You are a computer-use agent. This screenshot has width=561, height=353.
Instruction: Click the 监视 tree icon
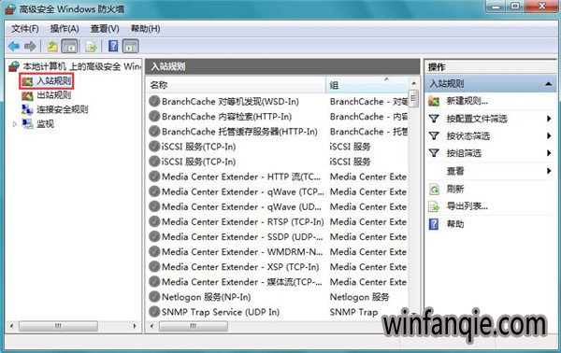pos(27,124)
